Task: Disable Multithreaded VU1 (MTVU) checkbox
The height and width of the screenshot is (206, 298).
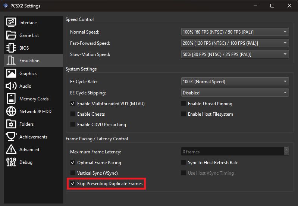Action: click(73, 104)
